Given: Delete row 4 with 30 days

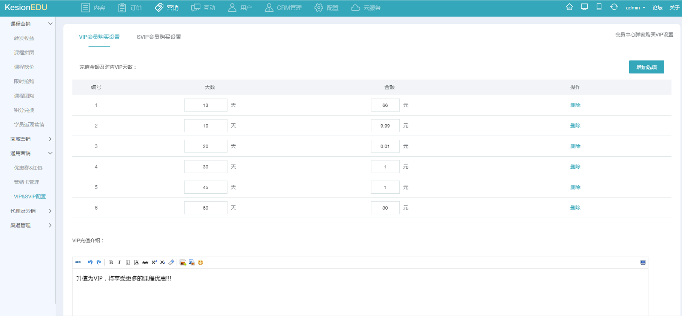Looking at the screenshot, I should click(x=575, y=167).
